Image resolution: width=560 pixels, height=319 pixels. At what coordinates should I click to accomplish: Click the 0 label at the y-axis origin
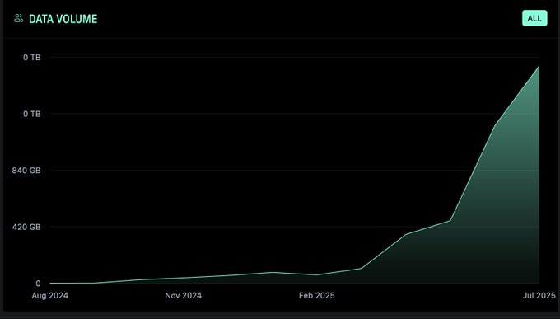(38, 284)
